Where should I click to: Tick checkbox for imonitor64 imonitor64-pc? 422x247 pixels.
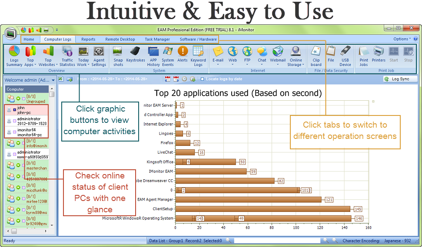click(14, 132)
